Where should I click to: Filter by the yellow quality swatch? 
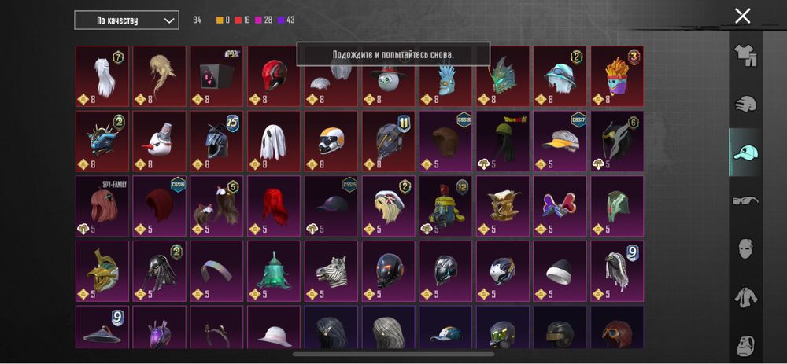[220, 20]
